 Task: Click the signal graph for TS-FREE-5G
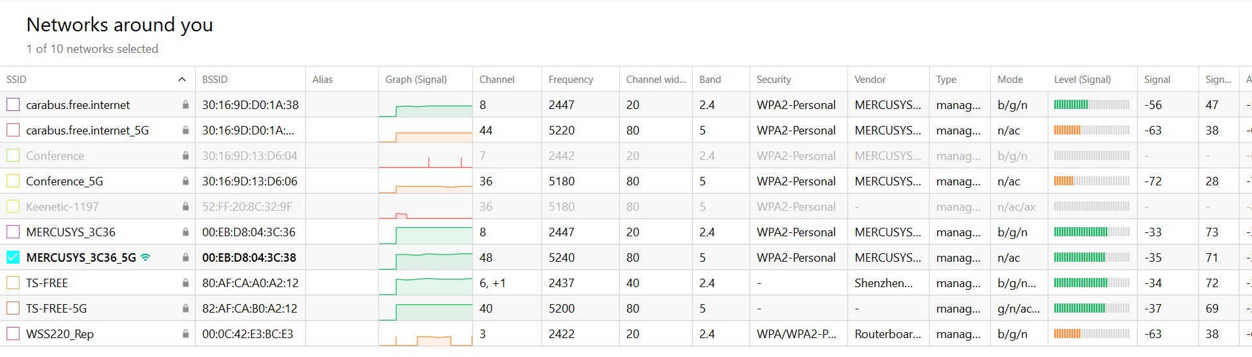coord(425,309)
